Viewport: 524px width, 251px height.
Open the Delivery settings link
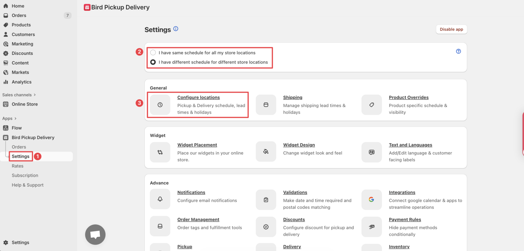pos(292,247)
